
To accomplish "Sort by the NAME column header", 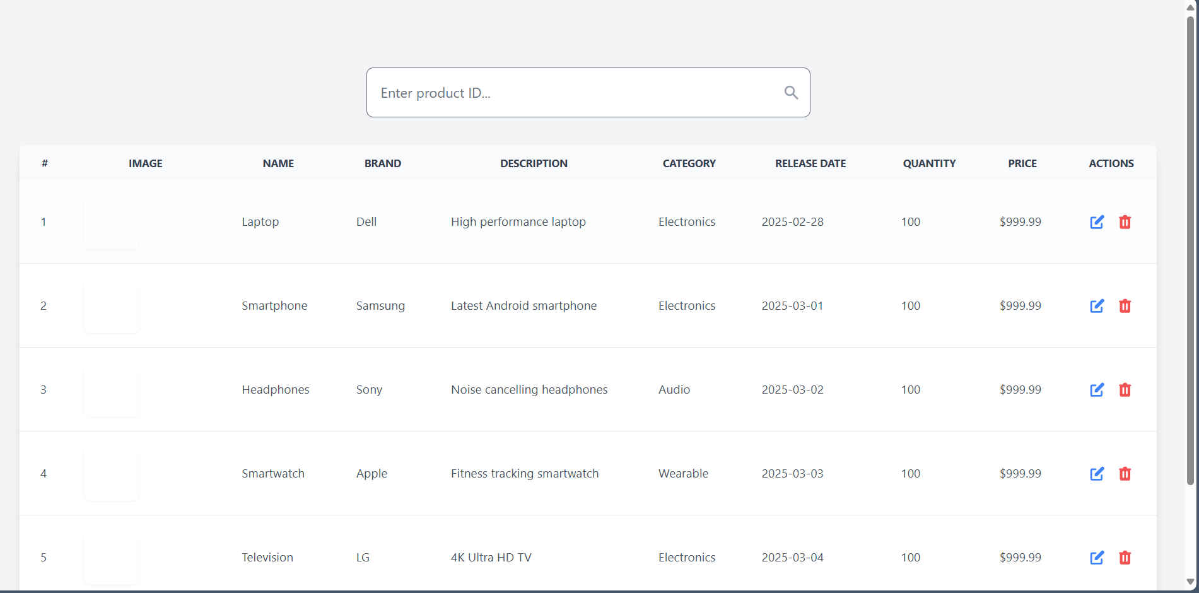I will (278, 163).
